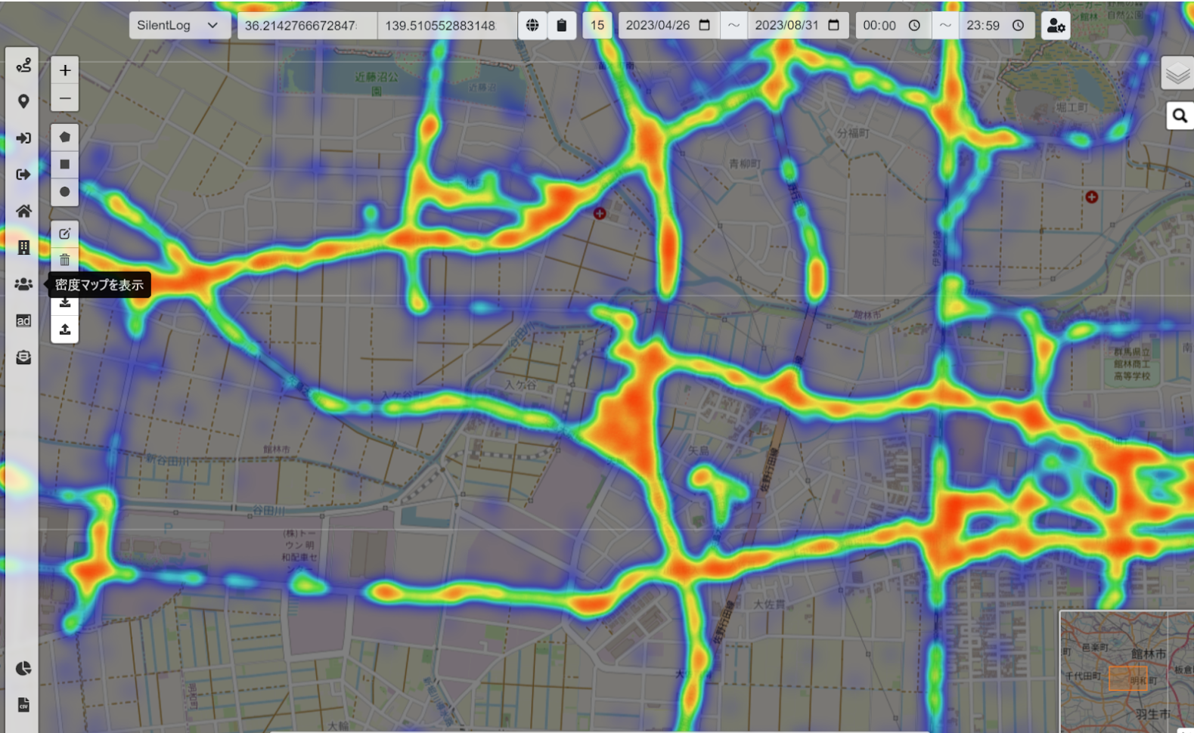Open the pie chart icon at sidebar bottom
This screenshot has height=733, width=1194.
(x=23, y=668)
